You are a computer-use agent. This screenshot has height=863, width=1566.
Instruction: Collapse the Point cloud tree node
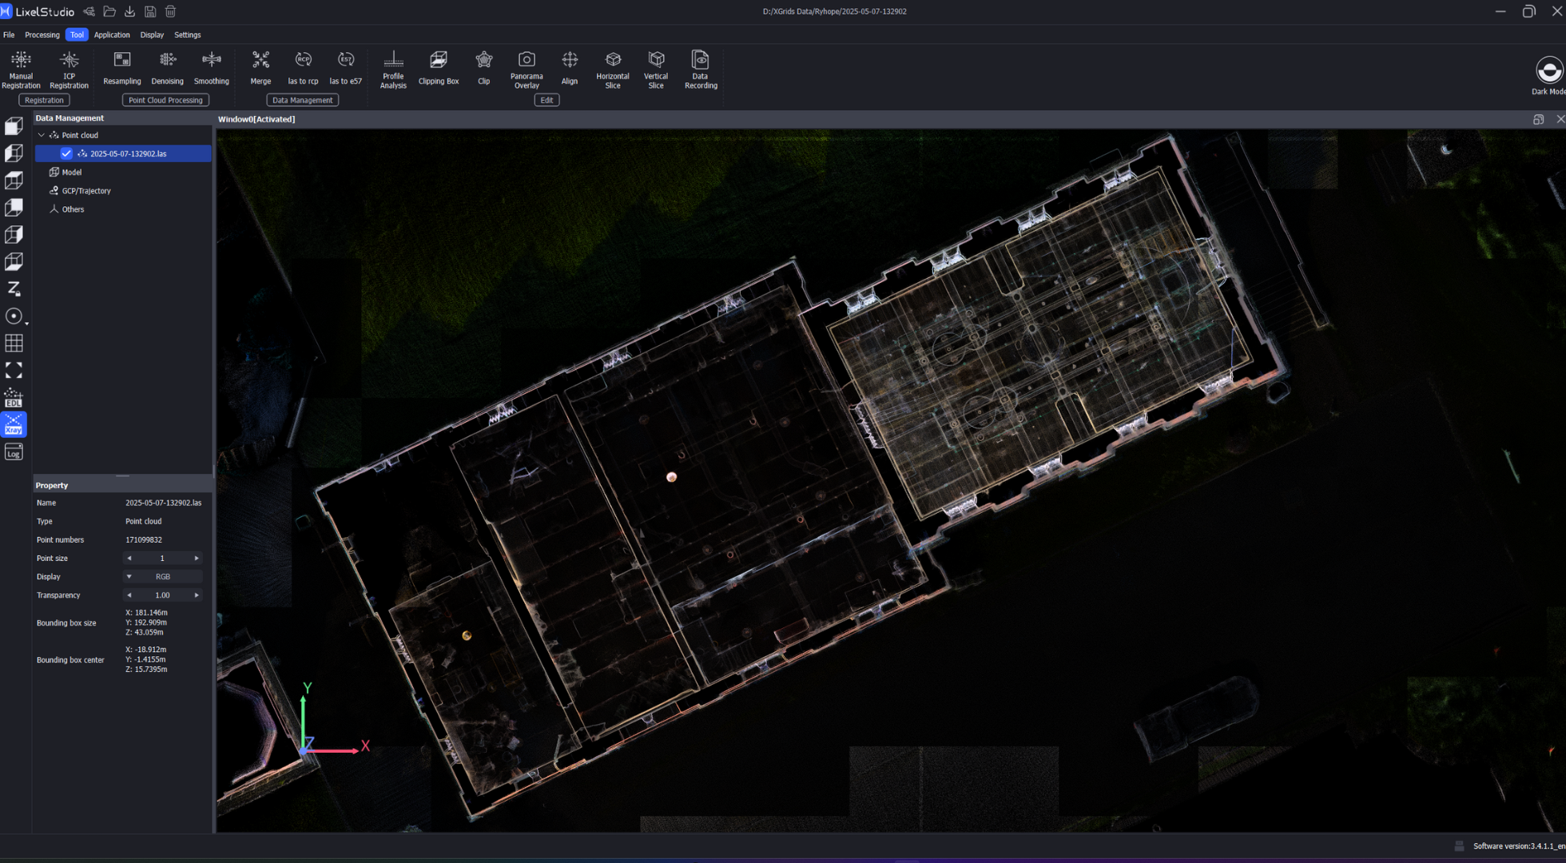coord(42,135)
